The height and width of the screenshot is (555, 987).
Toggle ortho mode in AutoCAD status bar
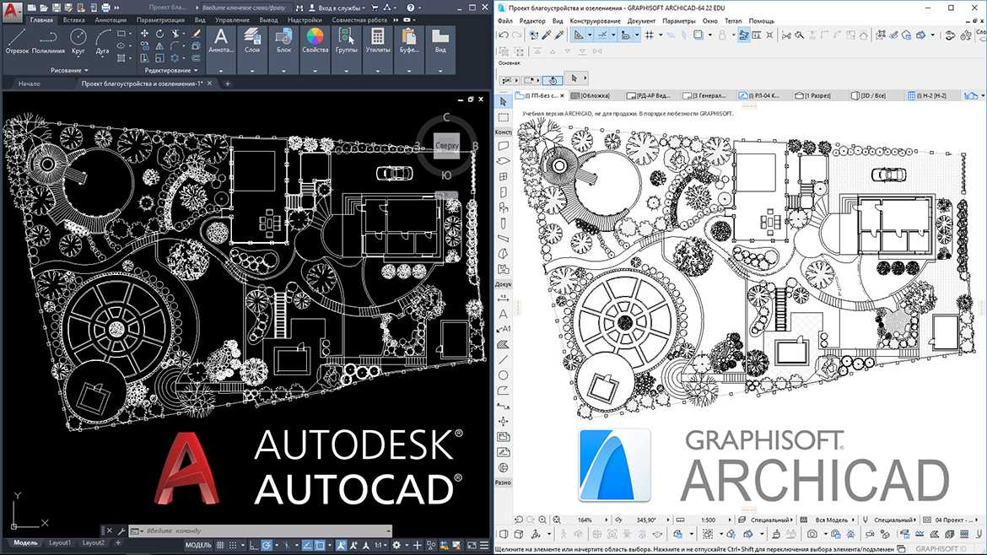tap(254, 545)
